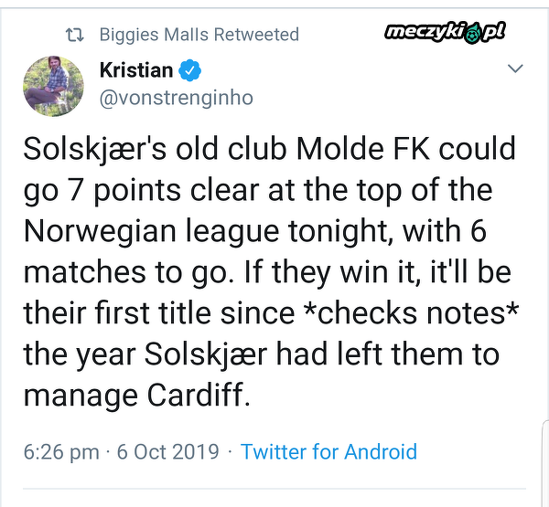Open the Biggies Malls Retweeted link
The image size is (549, 507).
point(199,35)
